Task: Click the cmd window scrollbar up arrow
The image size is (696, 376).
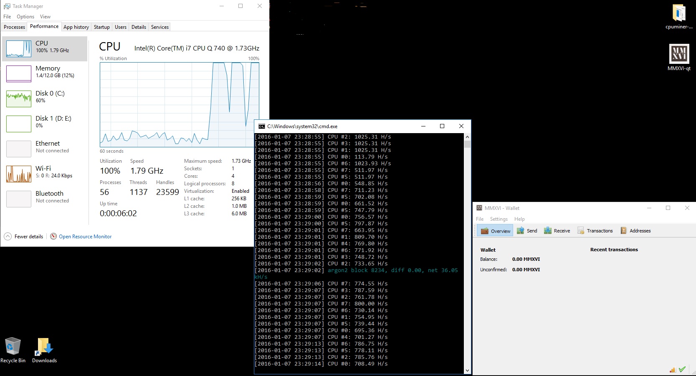Action: (467, 137)
